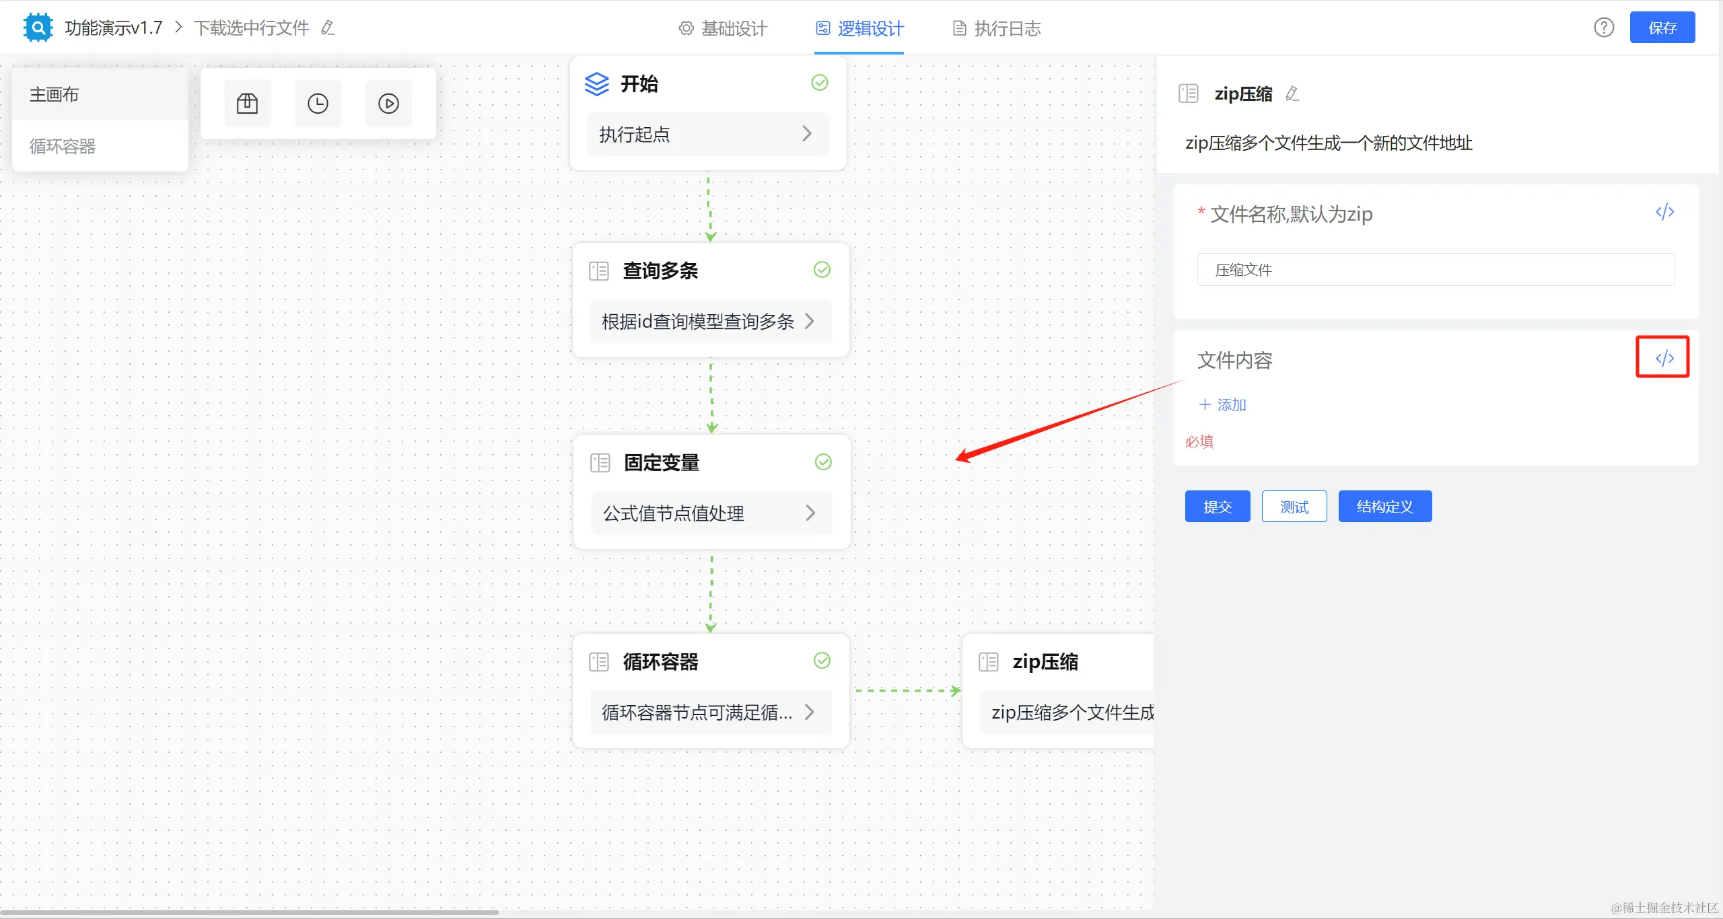Click code icon beside 文件名称 field
Screen dimensions: 1723x919
click(1664, 212)
